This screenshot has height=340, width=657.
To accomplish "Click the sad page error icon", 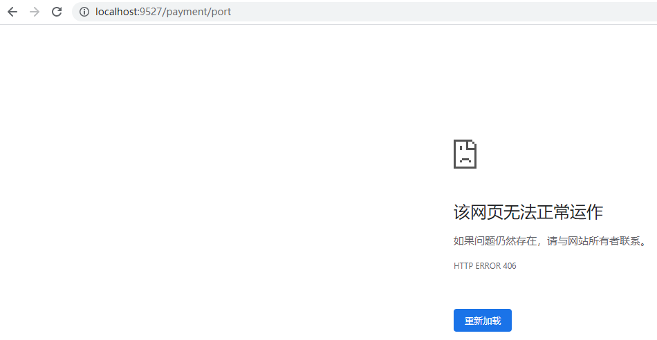I will pos(465,154).
